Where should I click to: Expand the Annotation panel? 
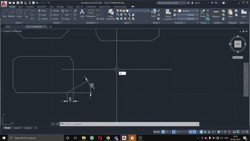pos(92,23)
